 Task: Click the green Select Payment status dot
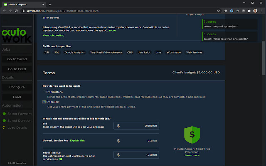pos(4,114)
